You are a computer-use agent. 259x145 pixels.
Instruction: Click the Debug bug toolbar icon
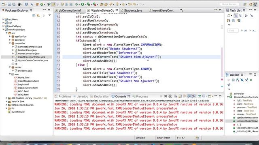pyautogui.click(x=76, y=4)
